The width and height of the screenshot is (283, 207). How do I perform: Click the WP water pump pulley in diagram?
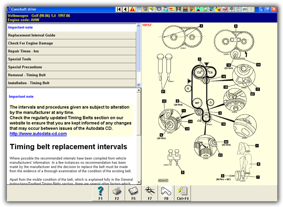point(197,103)
